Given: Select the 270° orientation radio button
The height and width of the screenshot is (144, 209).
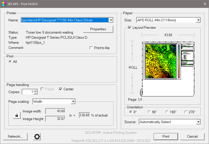Looking at the screenshot, I should point(185,112).
